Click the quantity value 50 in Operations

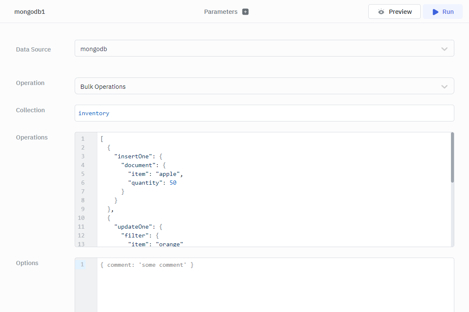[173, 183]
